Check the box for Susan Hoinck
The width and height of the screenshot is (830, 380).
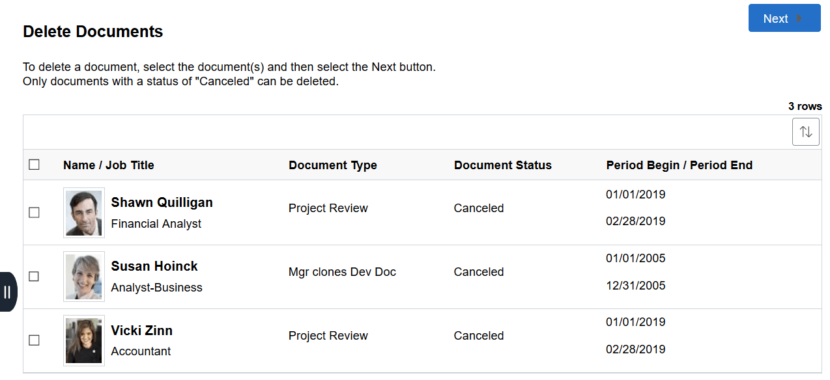pyautogui.click(x=35, y=277)
